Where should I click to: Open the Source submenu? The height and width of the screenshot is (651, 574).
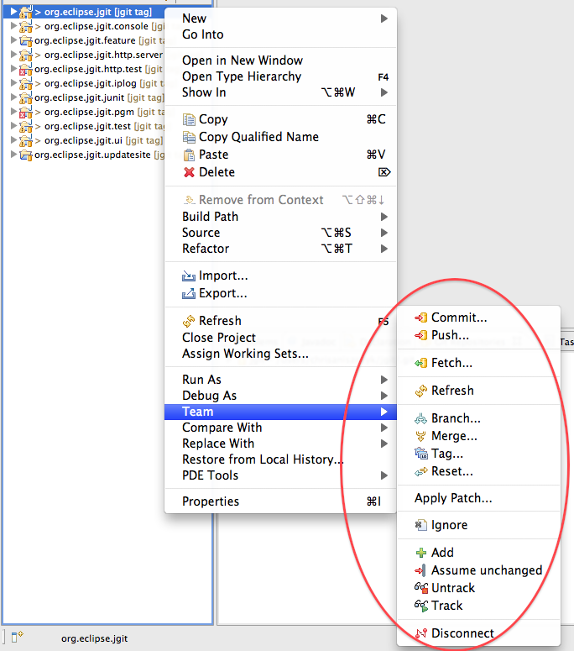[280, 233]
